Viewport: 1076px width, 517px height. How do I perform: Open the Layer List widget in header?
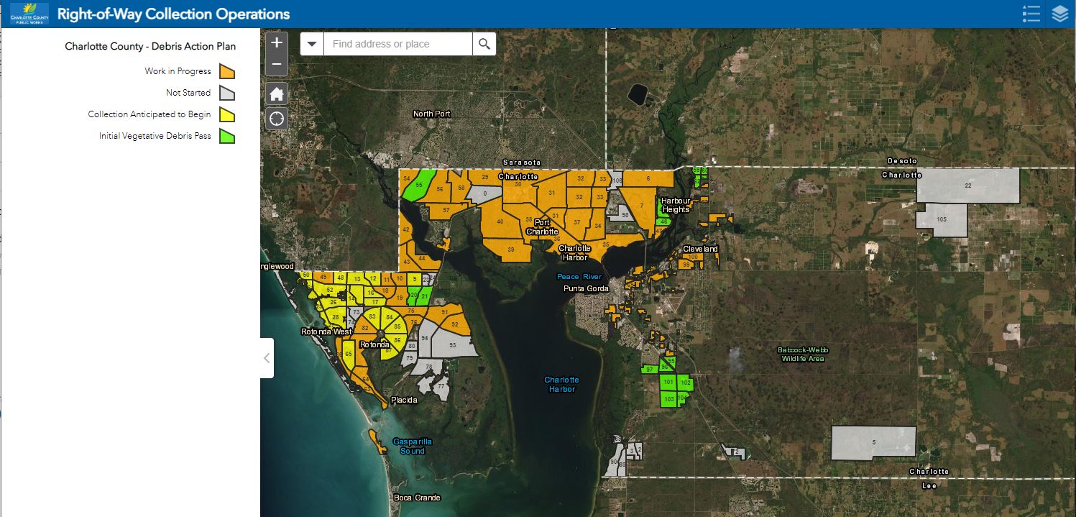tap(1060, 14)
